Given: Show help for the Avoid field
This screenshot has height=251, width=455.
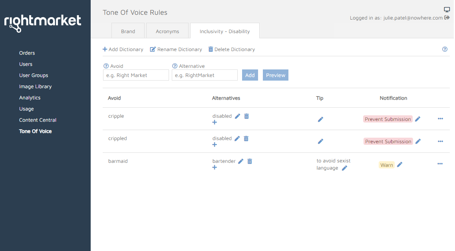Looking at the screenshot, I should [106, 66].
